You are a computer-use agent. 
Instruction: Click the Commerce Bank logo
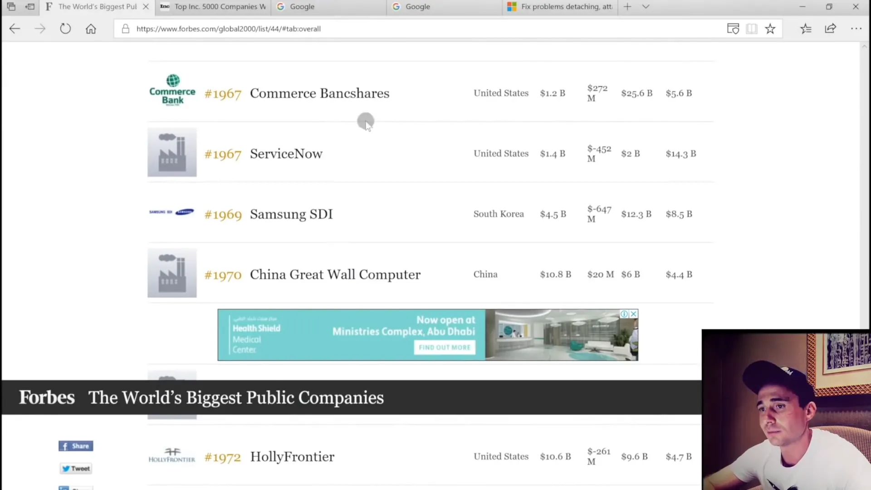click(x=172, y=90)
